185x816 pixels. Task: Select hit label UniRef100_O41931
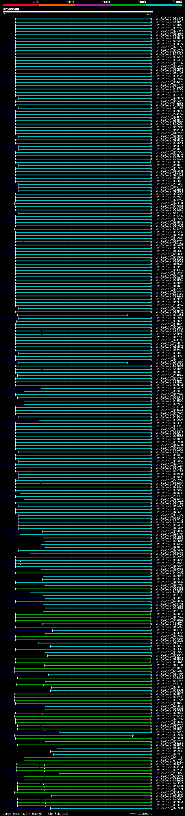point(169,474)
